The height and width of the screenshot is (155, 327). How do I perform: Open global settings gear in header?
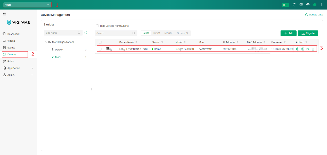[x=308, y=5]
